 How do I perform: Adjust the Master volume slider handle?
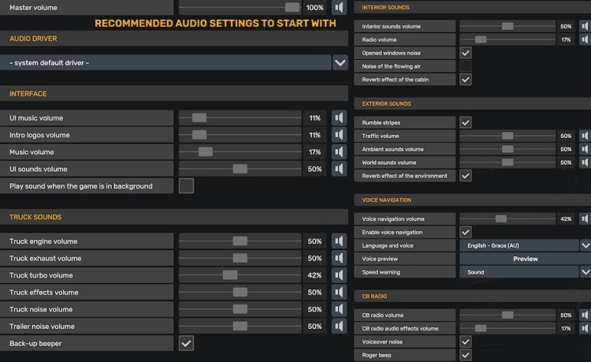coord(292,7)
